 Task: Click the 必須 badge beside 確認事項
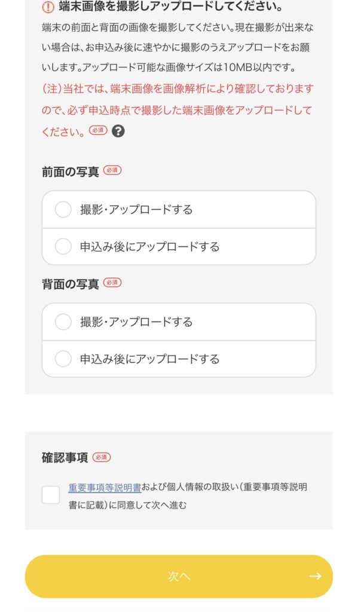(x=102, y=457)
